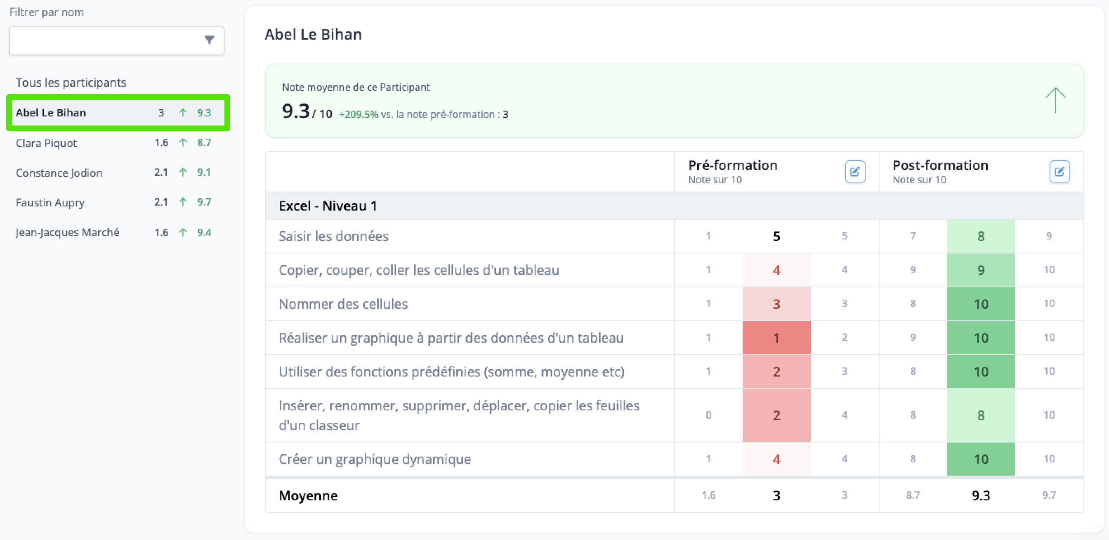The width and height of the screenshot is (1109, 540).
Task: Edit Post-formation scores with pencil icon
Action: [x=1059, y=172]
